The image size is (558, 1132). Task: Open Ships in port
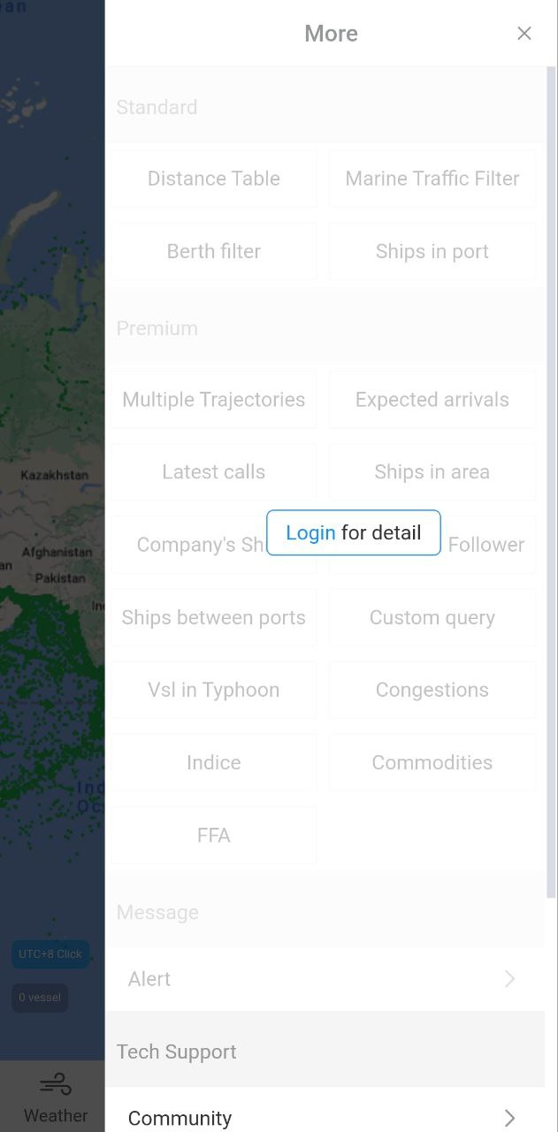tap(432, 251)
